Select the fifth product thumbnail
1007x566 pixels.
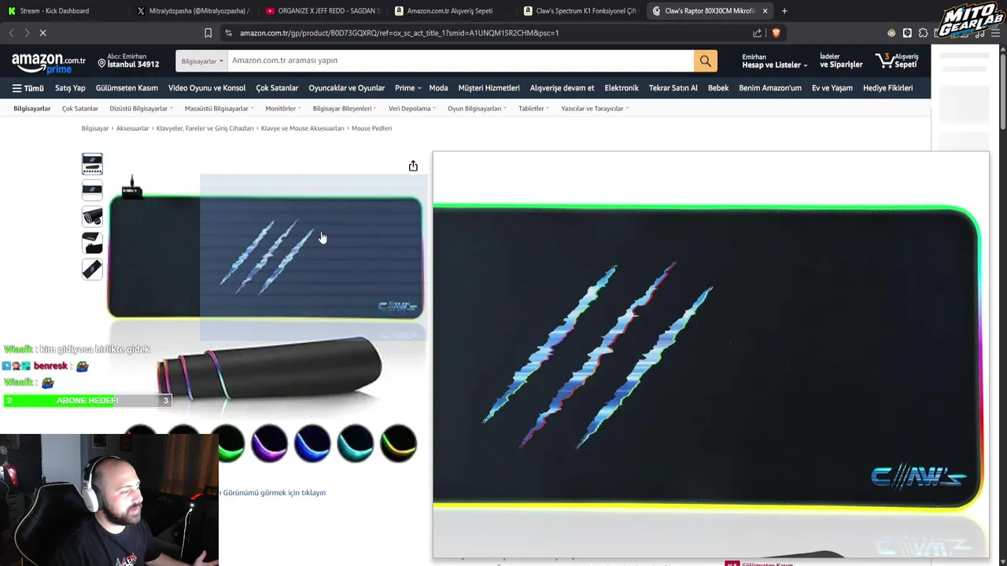click(92, 269)
